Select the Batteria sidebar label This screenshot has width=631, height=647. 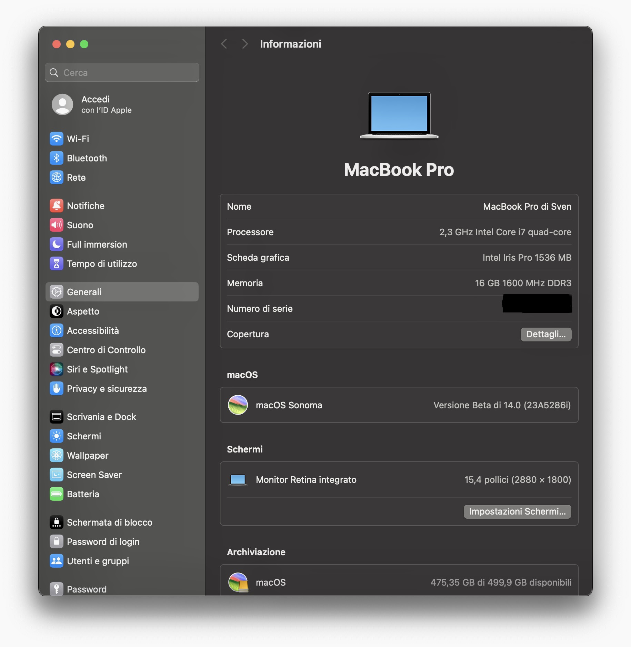pyautogui.click(x=83, y=494)
